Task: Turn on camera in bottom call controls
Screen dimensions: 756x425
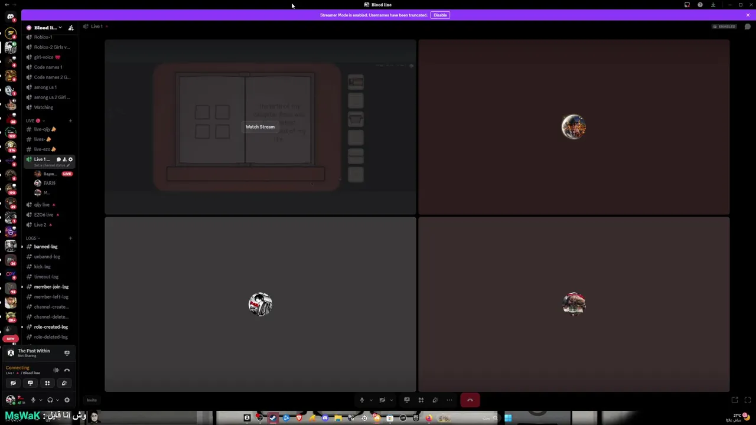Action: pos(382,400)
